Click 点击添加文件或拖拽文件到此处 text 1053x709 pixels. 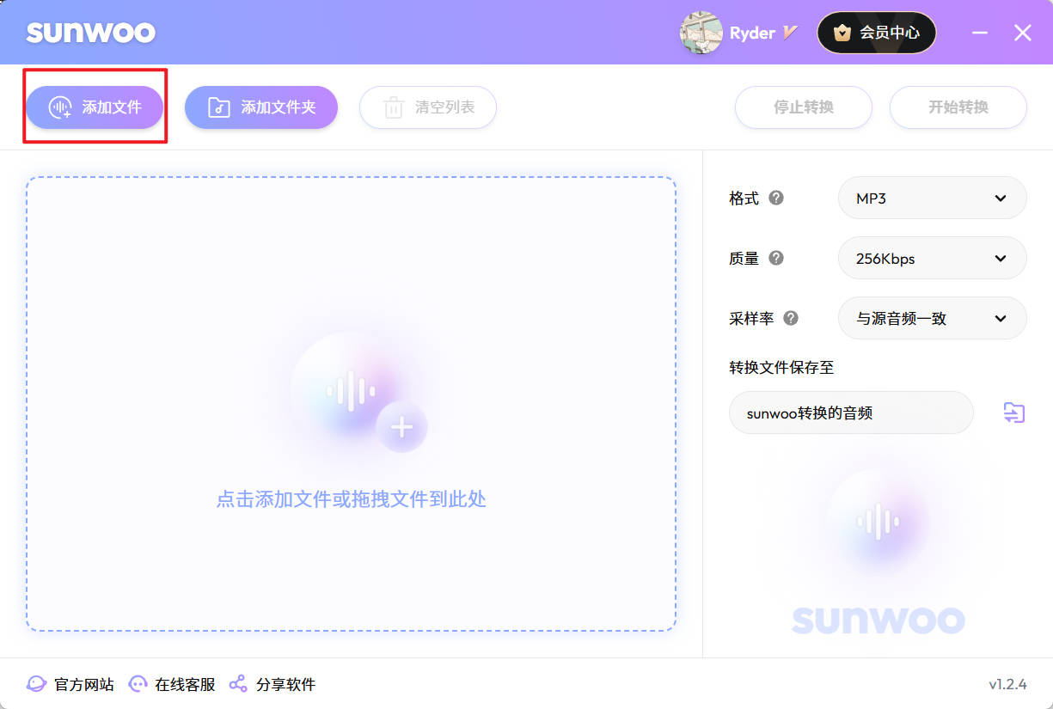352,498
